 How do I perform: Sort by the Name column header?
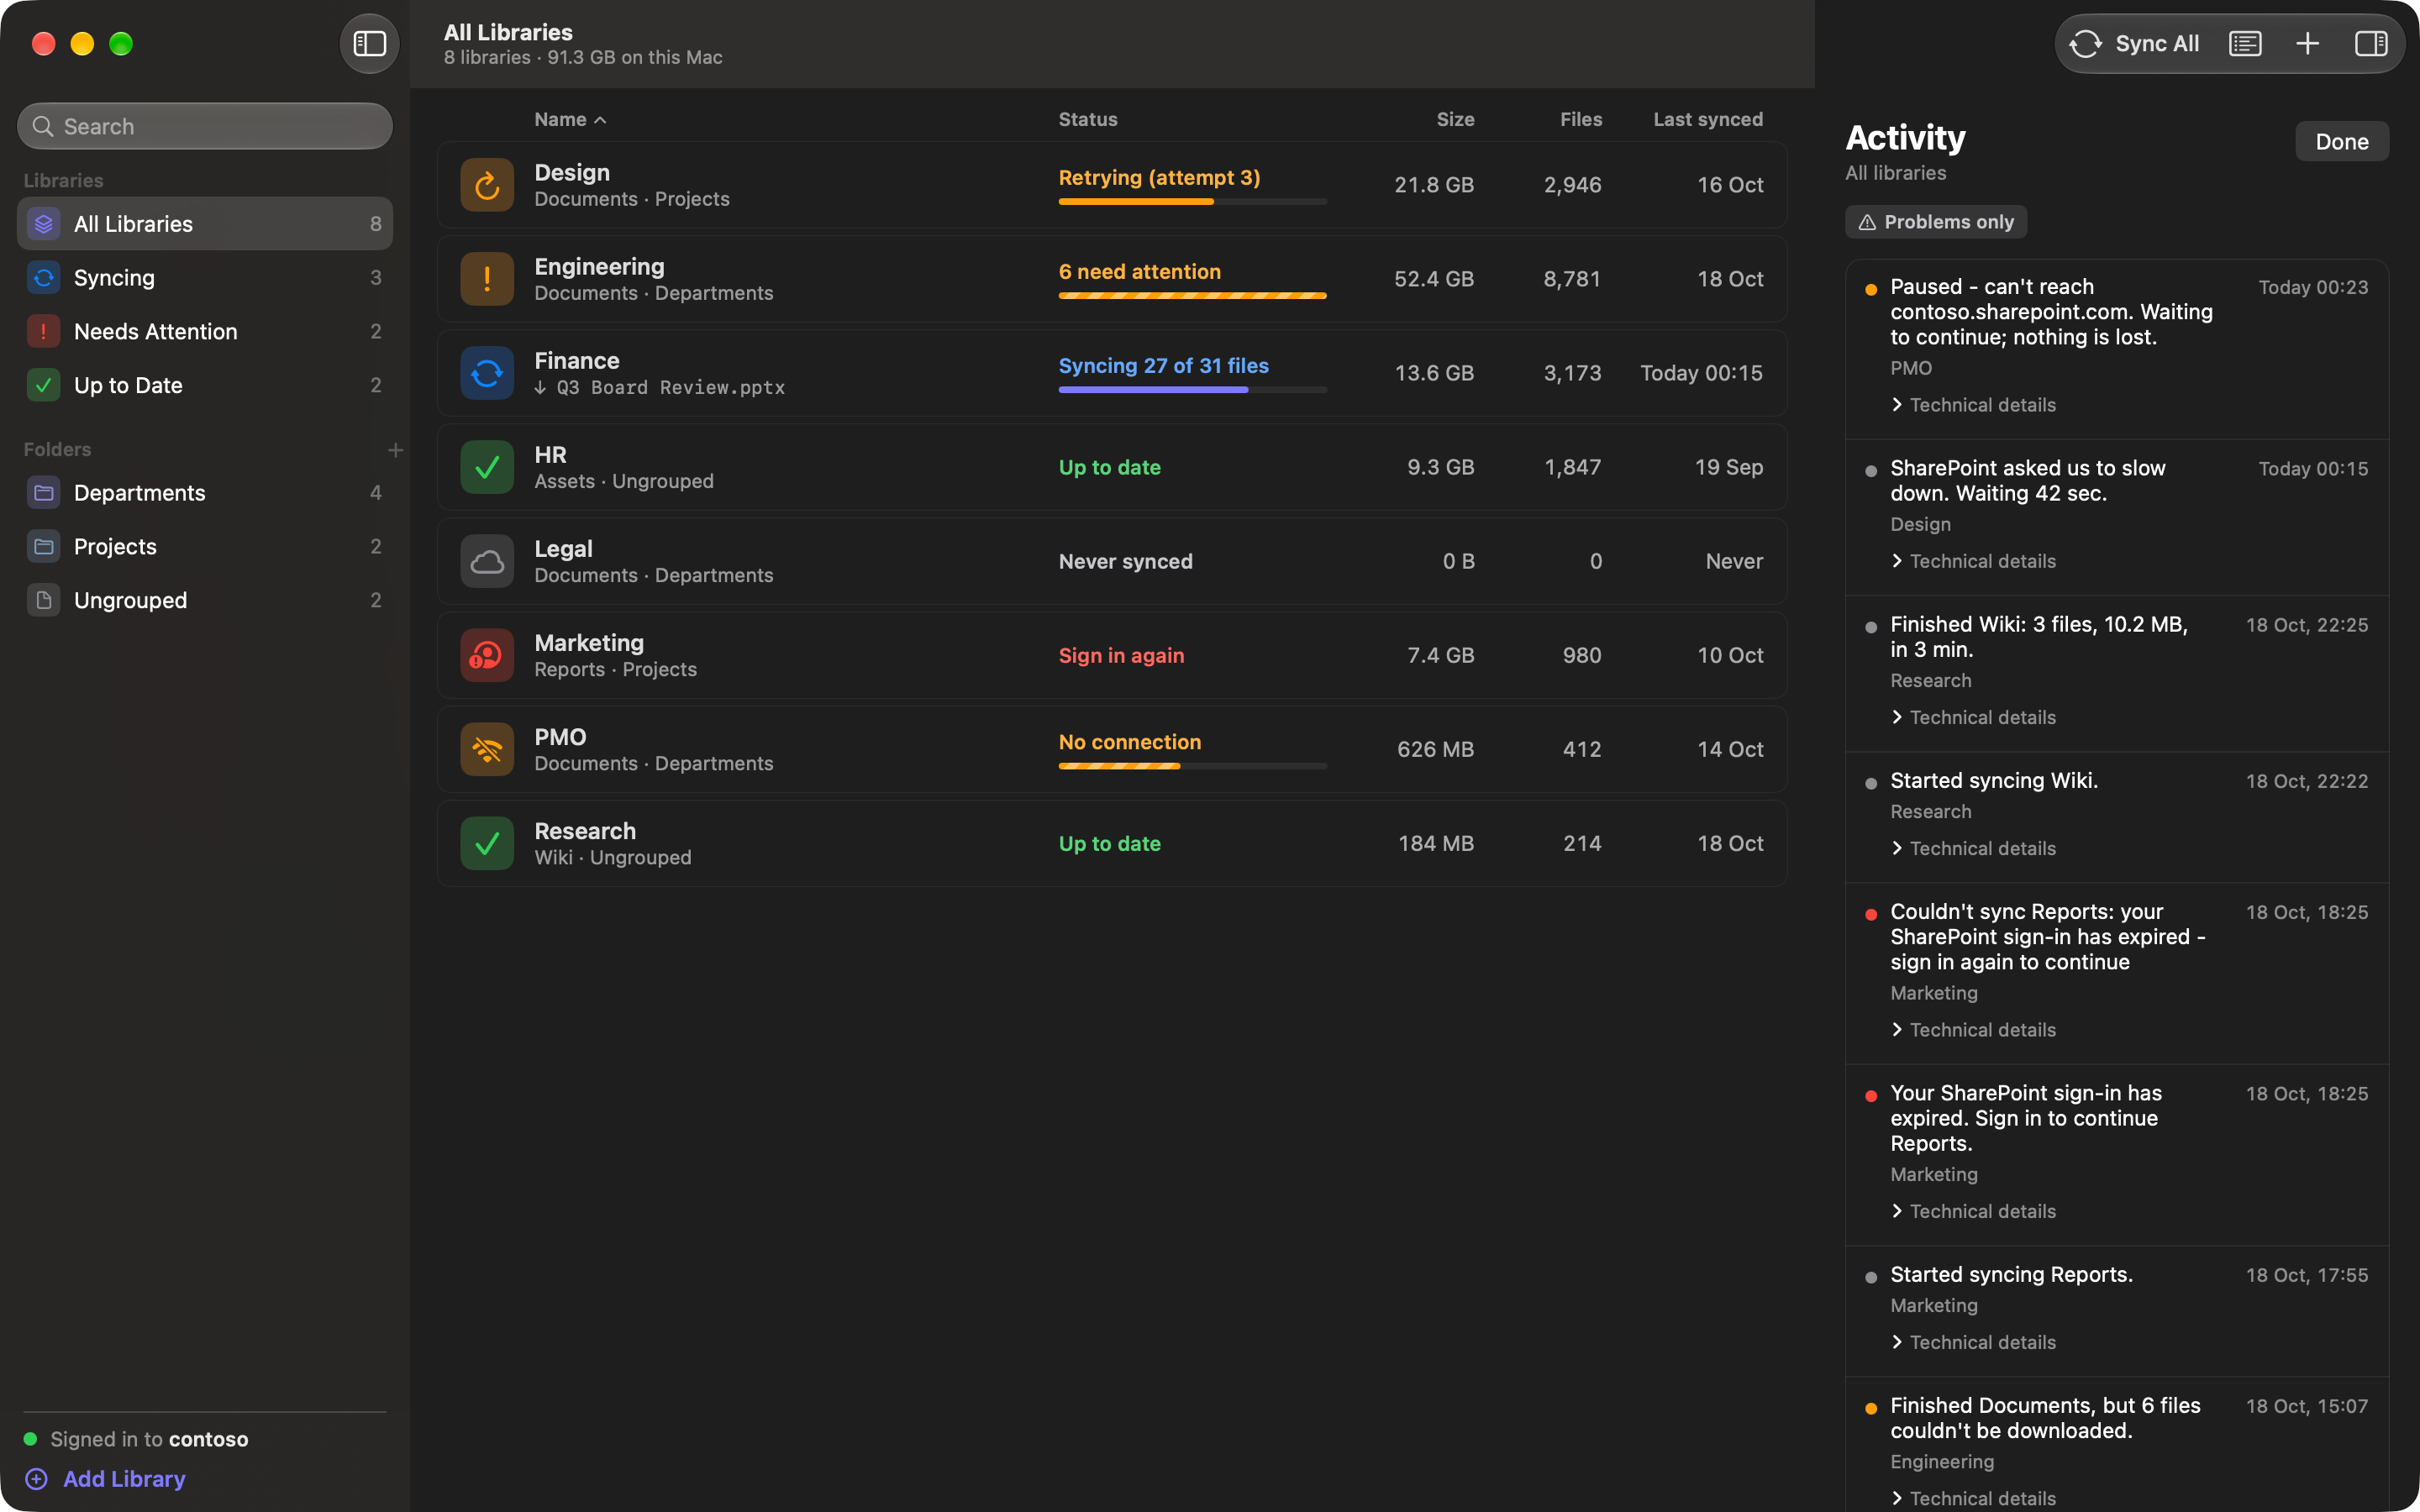[570, 120]
